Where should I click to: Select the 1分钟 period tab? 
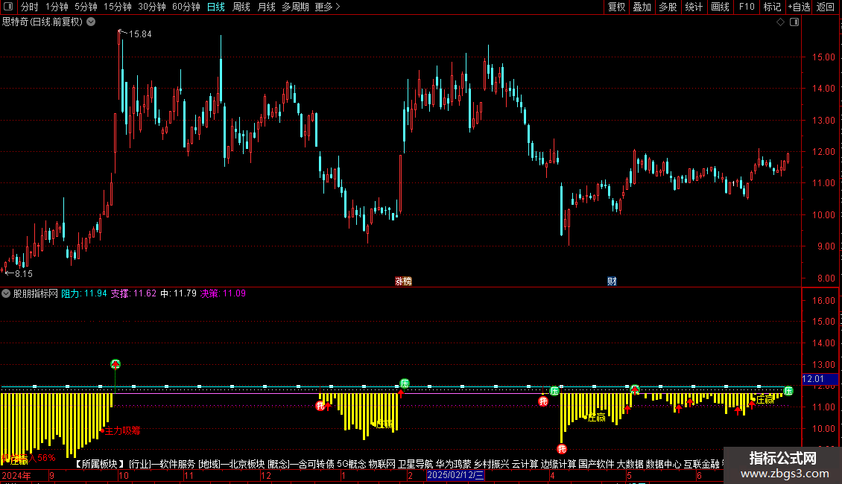coord(57,7)
